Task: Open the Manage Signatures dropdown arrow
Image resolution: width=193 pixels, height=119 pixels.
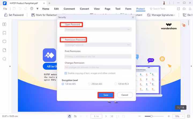Action: pyautogui.click(x=174, y=15)
